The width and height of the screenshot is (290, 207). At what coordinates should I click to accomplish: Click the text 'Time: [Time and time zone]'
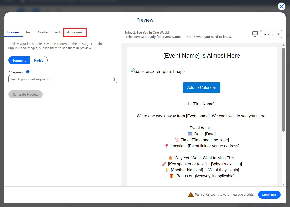pyautogui.click(x=205, y=140)
